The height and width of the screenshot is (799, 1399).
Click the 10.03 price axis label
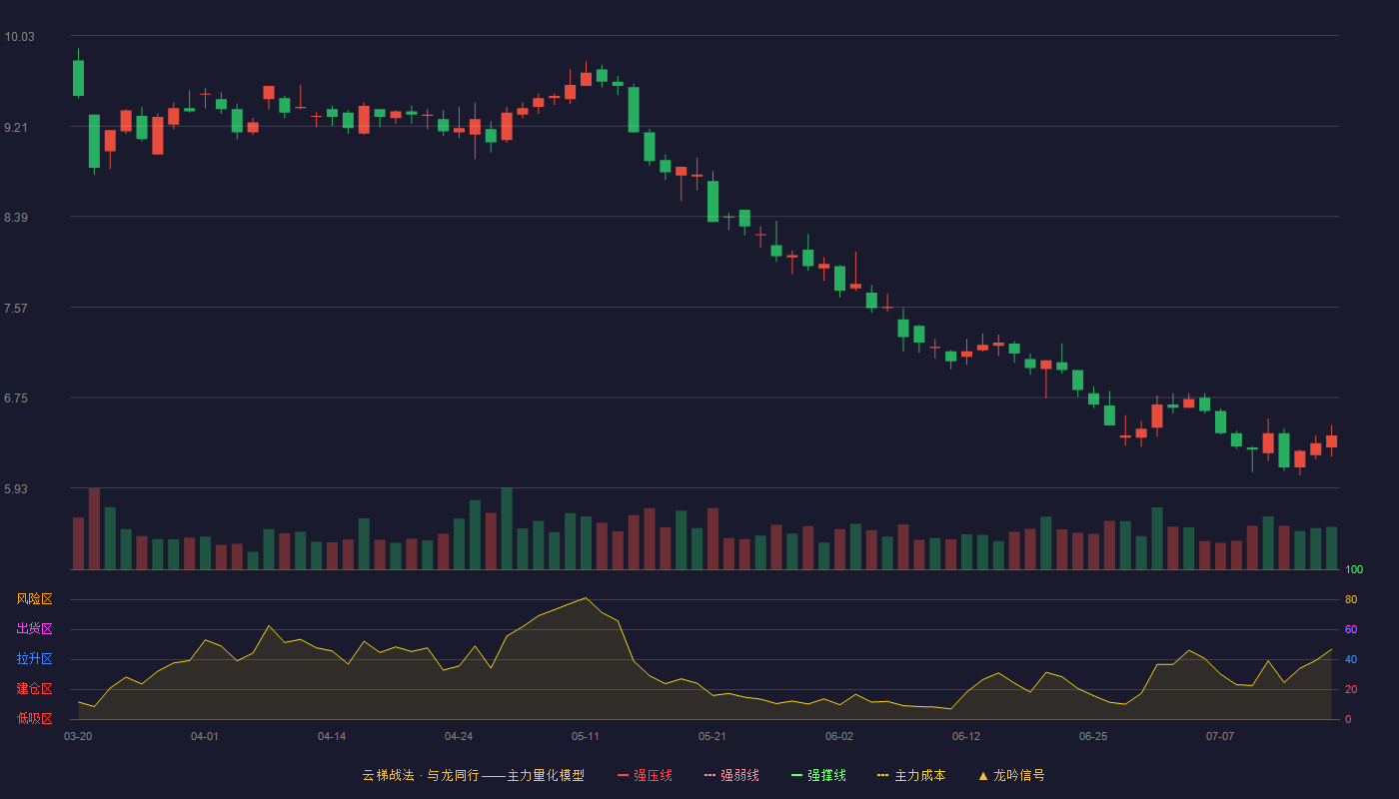(x=19, y=37)
